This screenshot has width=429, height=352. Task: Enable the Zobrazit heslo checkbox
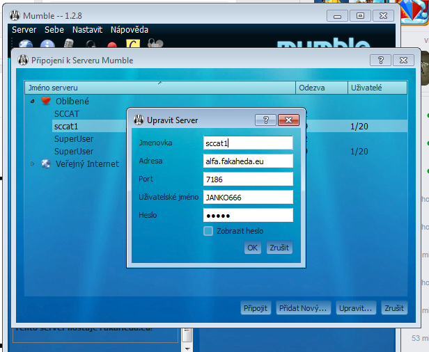pos(208,231)
